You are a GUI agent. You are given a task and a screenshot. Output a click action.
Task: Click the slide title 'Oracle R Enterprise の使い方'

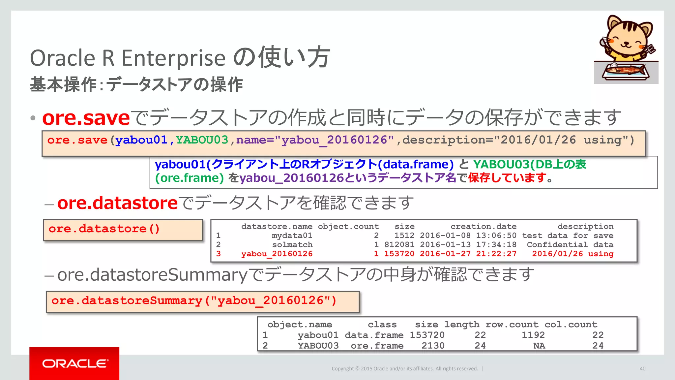(180, 57)
